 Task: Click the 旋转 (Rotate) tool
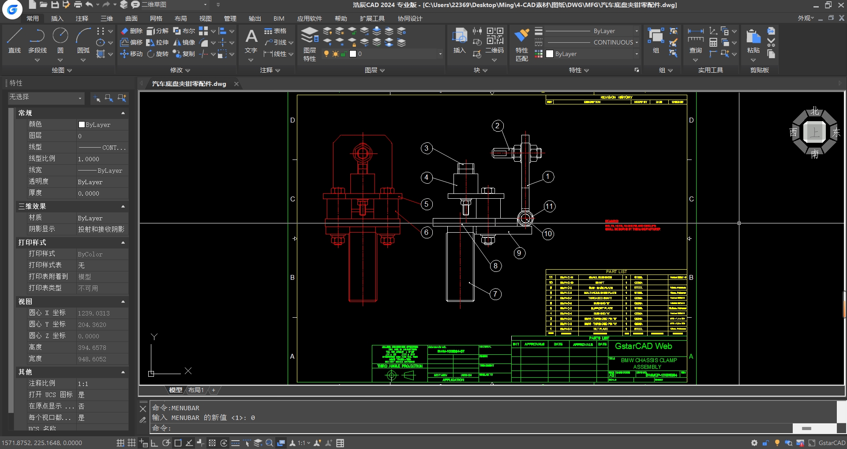pos(157,54)
